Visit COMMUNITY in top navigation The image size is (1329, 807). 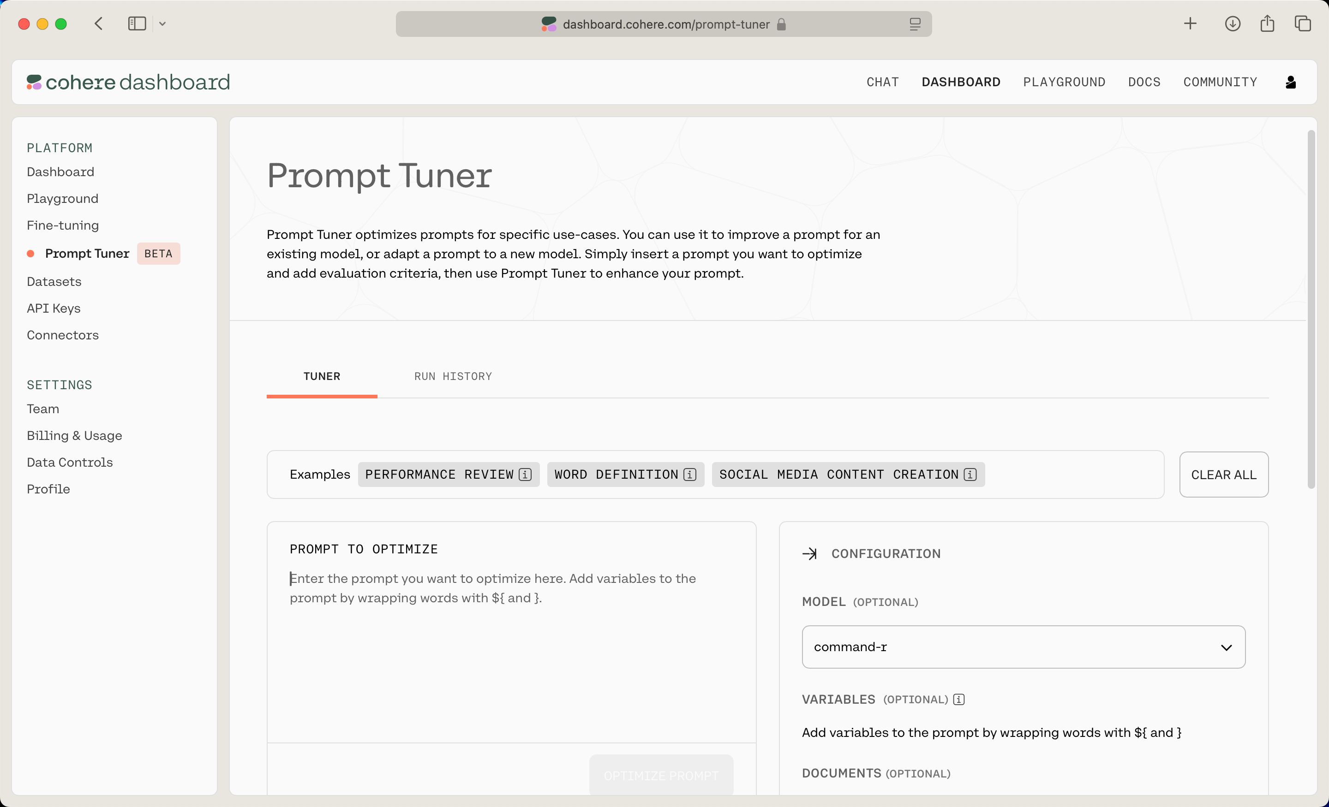pyautogui.click(x=1220, y=82)
